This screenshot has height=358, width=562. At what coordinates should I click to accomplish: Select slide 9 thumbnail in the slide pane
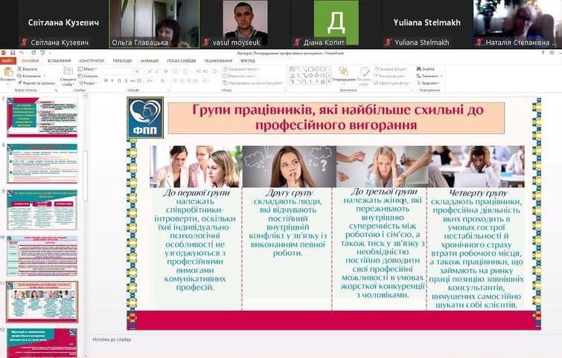click(x=42, y=210)
